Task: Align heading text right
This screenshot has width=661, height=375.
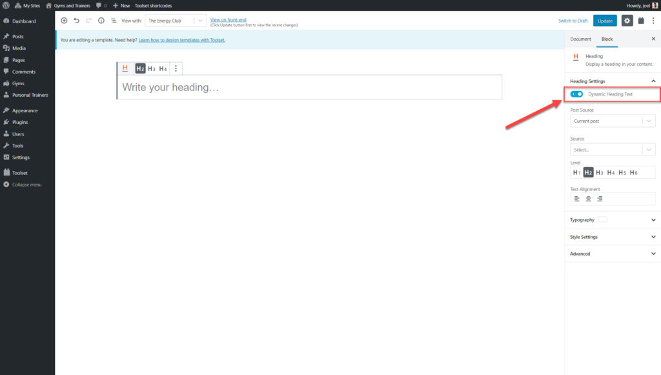Action: click(x=600, y=199)
